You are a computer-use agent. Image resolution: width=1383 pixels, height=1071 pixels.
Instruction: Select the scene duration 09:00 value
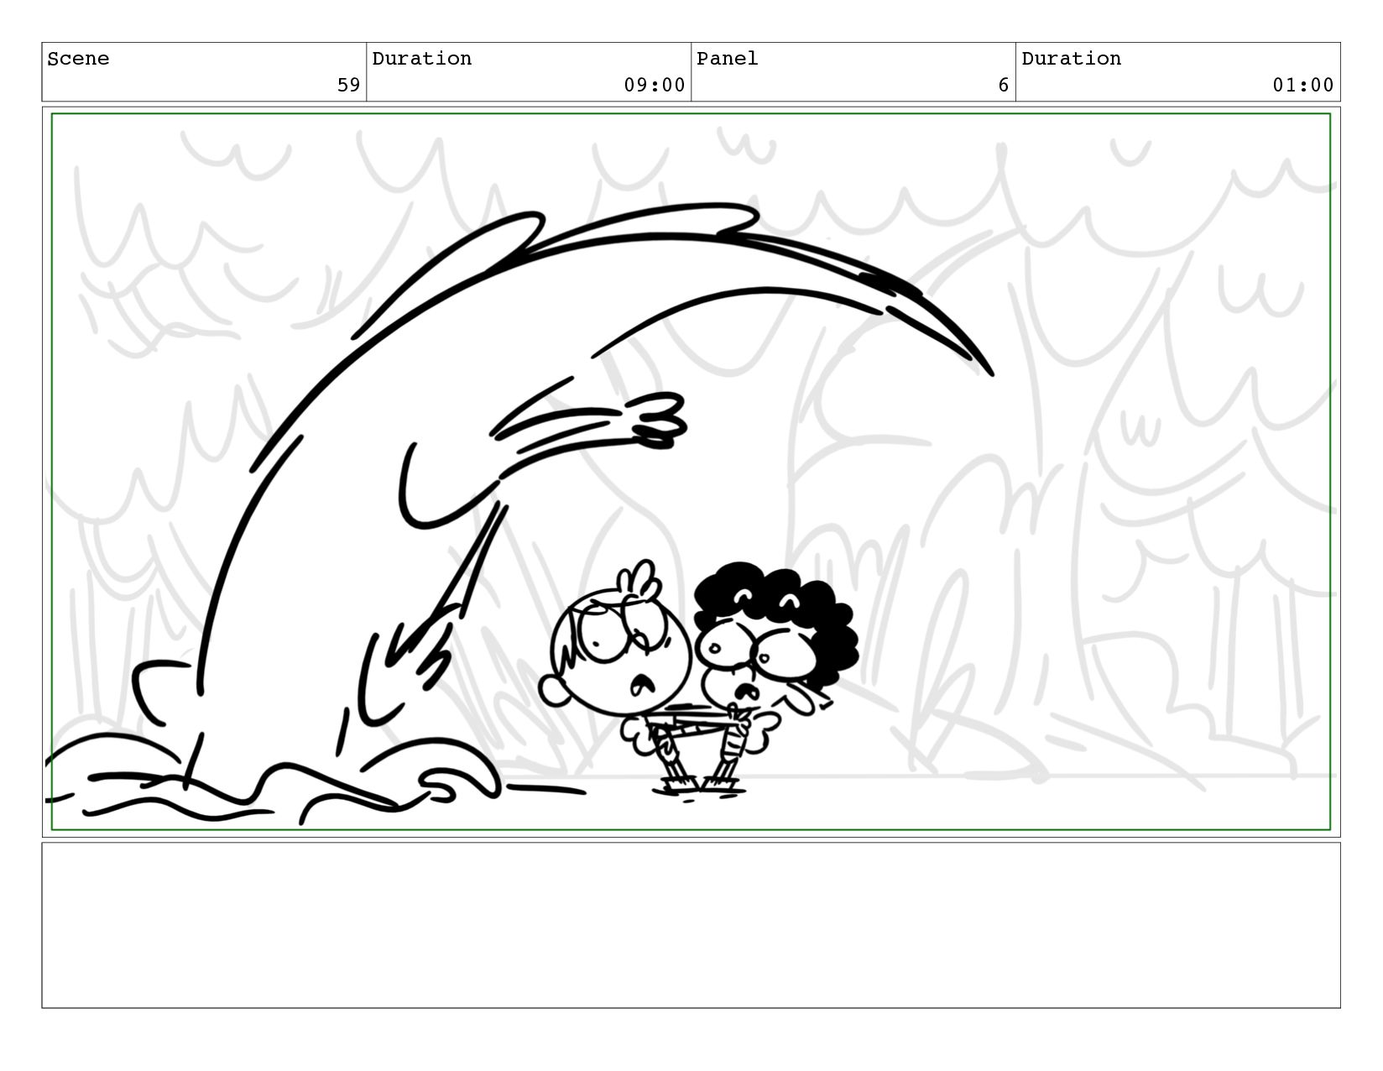point(654,85)
